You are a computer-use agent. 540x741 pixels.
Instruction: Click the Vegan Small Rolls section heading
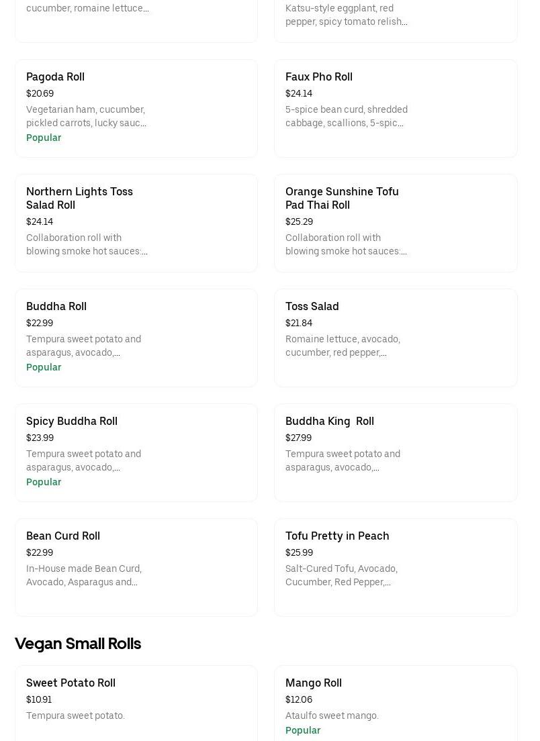pos(78,644)
